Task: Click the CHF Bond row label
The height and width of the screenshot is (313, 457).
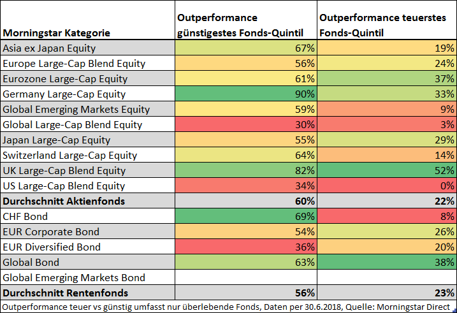Action: pos(25,216)
